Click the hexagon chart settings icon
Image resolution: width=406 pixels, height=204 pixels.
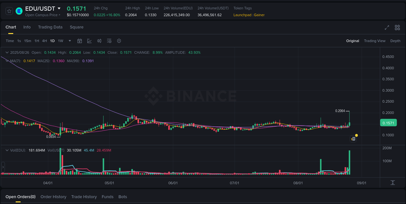click(x=119, y=41)
